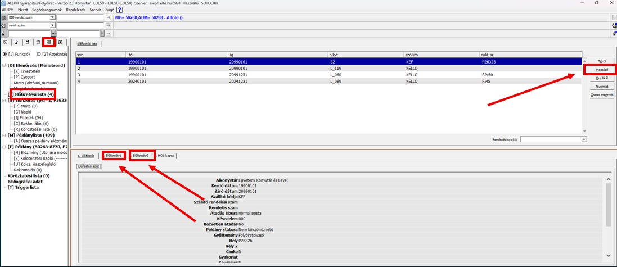The image size is (617, 267).
Task: Select subscription row with alkvt L_119
Action: (x=328, y=68)
